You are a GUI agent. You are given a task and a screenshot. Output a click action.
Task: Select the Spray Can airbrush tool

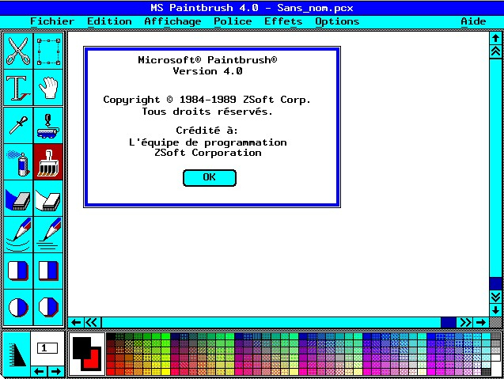coord(18,161)
